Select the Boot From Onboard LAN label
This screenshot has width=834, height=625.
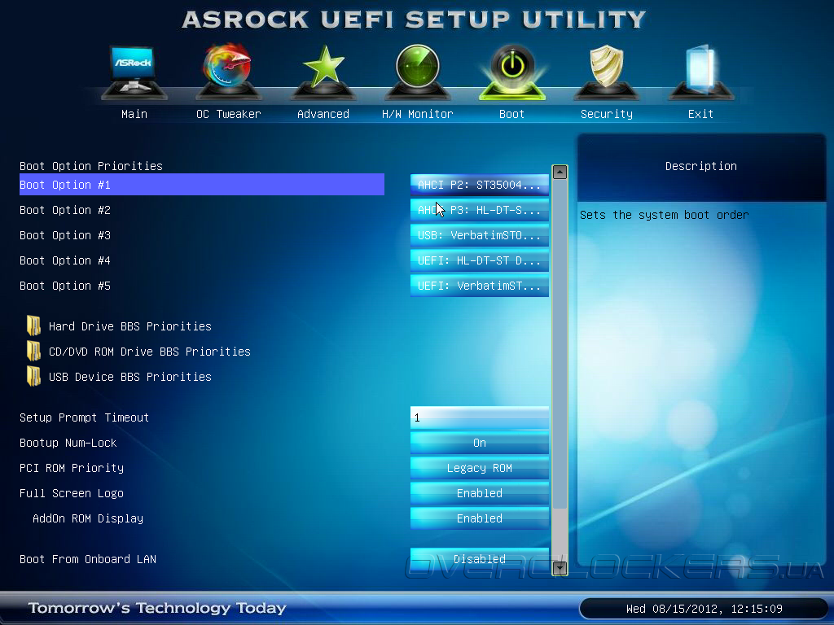88,559
